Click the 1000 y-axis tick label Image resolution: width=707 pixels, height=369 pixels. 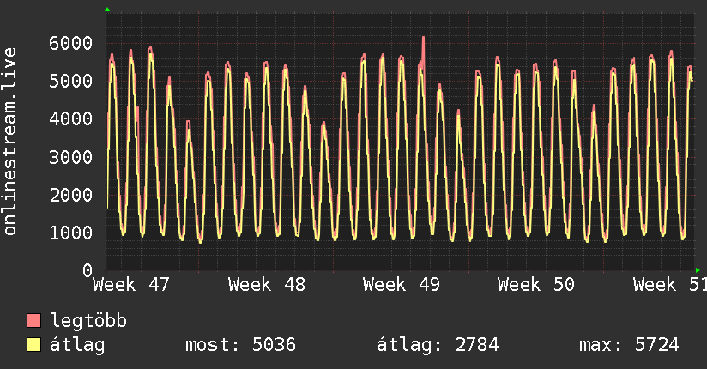[69, 233]
